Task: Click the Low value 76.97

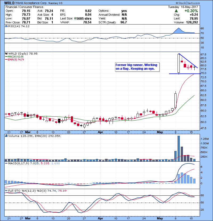Action: 26,18
